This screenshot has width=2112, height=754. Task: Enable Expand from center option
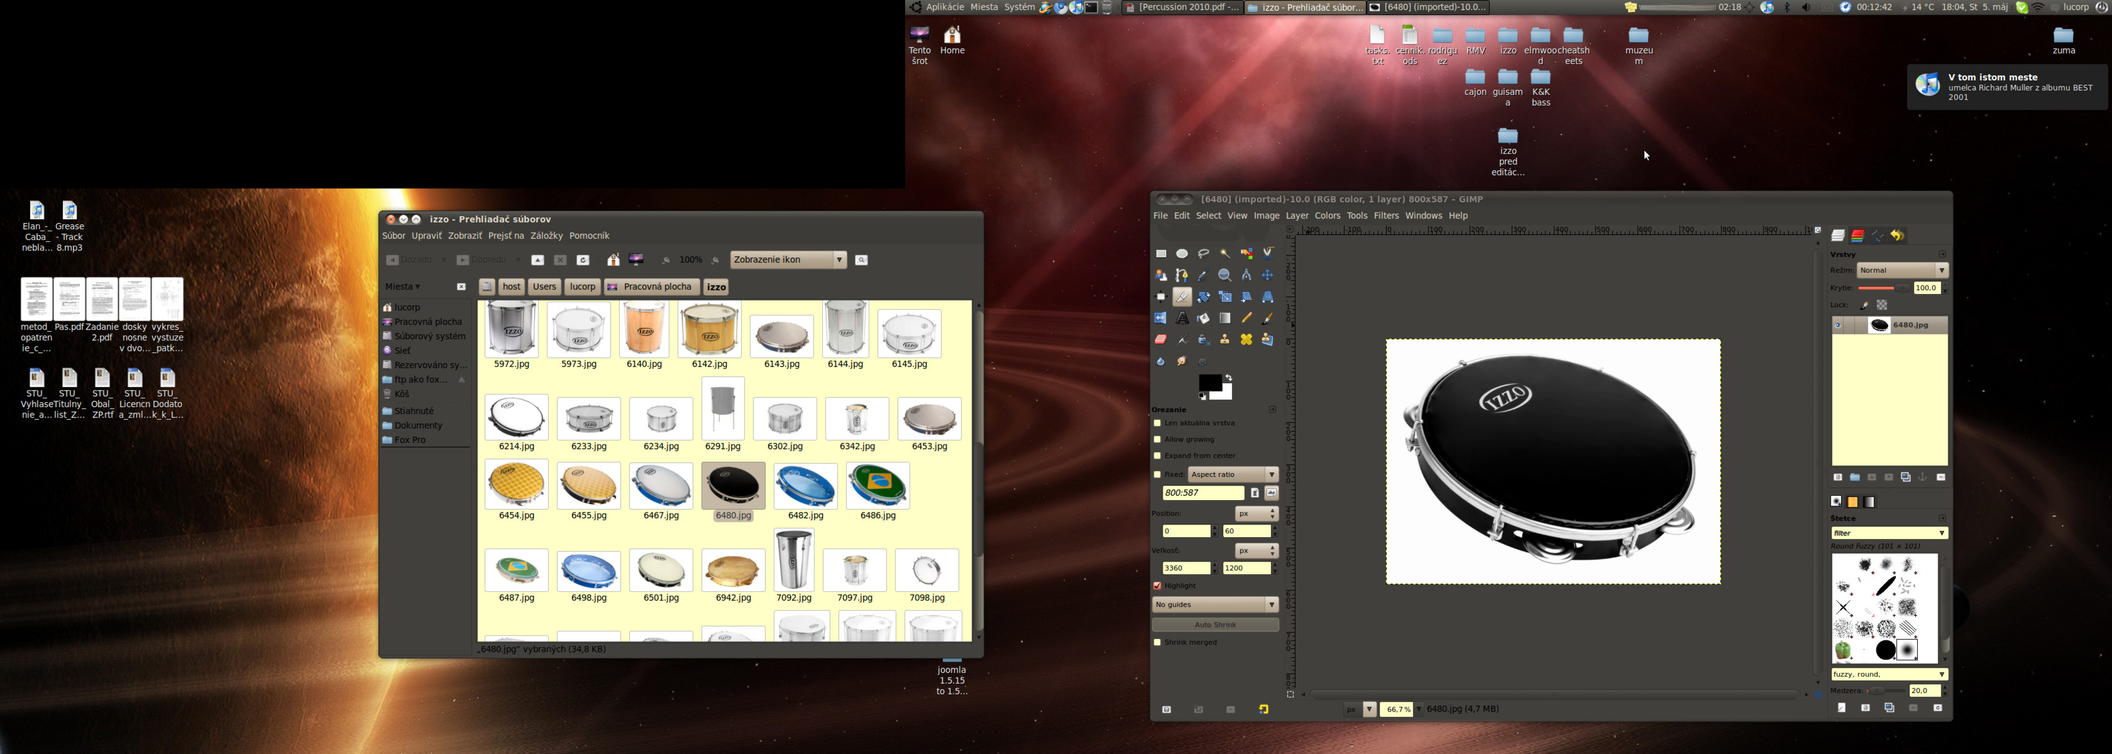pos(1157,456)
